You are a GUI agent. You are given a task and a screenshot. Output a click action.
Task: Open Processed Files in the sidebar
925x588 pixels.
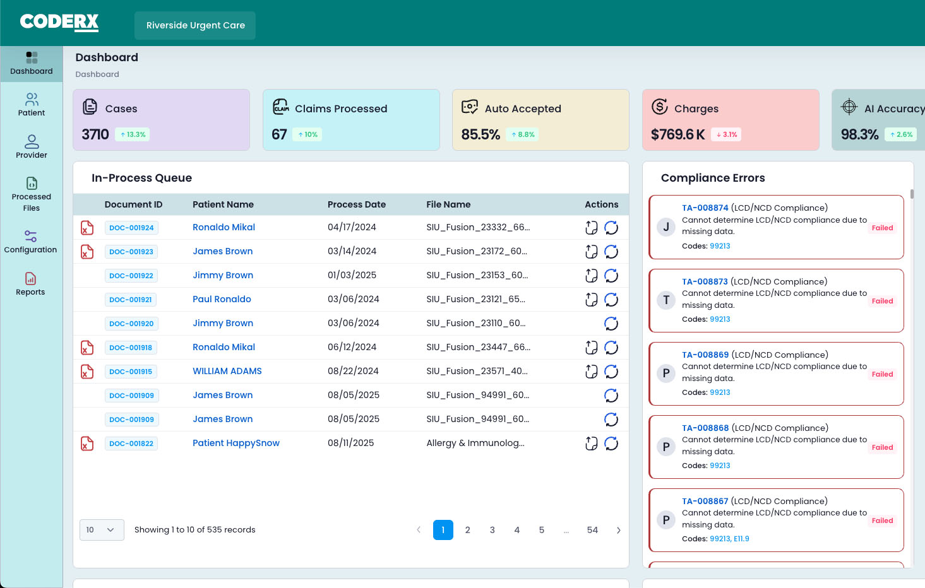tap(32, 194)
